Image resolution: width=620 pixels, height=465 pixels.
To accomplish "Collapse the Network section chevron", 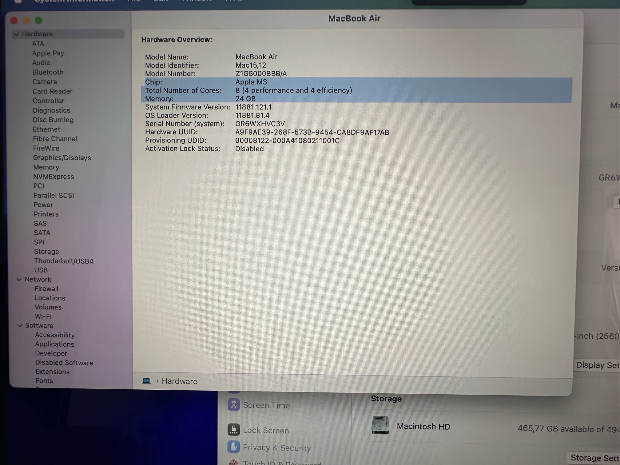I will click(19, 280).
